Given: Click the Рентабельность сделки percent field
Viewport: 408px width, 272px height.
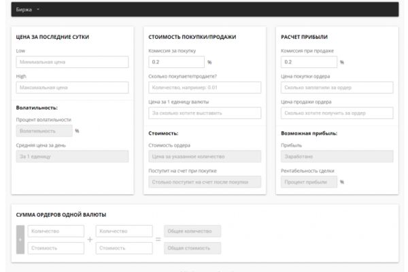Looking at the screenshot, I should tap(309, 182).
